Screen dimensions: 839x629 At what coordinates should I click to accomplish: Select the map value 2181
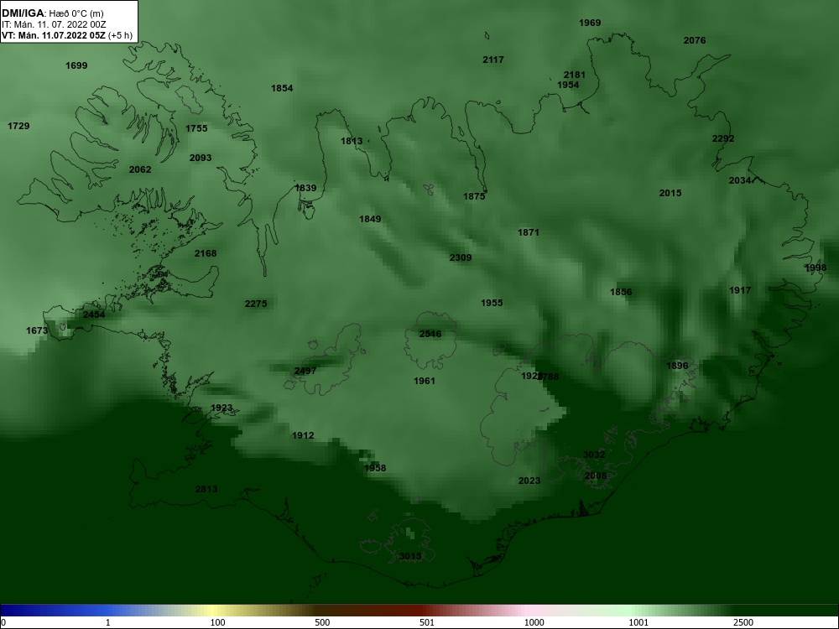point(575,75)
